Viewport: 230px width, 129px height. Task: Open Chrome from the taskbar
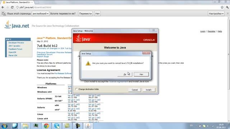click(46, 126)
